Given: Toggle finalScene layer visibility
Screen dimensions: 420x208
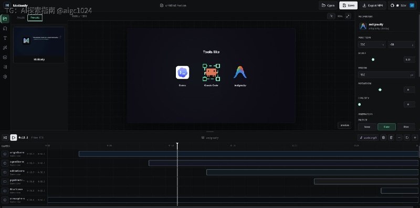Looking at the screenshot, I should coord(5,191).
